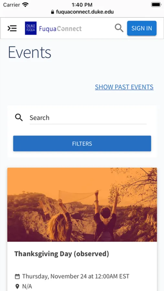164x291 pixels.
Task: Click the magnifier icon beside Search field
Action: tap(19, 118)
